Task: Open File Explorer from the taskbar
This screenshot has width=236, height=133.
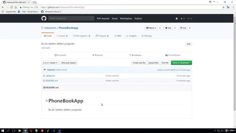Action: 20,130
